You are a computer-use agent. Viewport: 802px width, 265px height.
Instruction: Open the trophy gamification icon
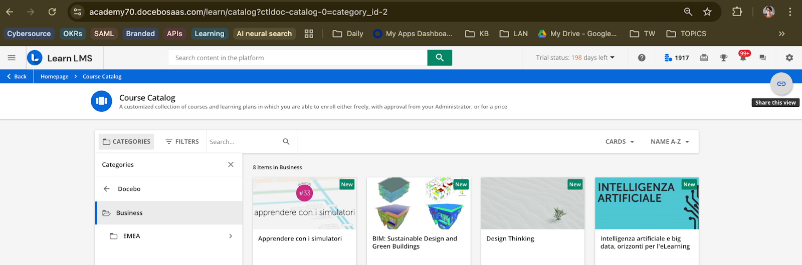[723, 58]
